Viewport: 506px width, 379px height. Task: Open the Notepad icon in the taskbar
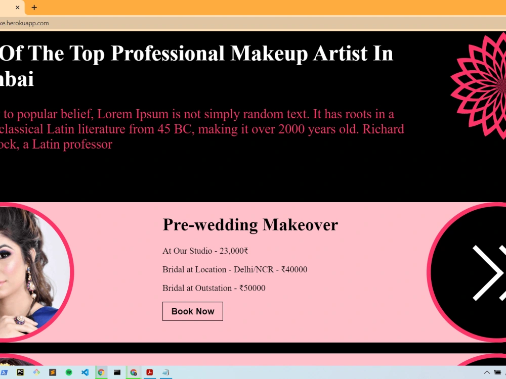[165, 372]
